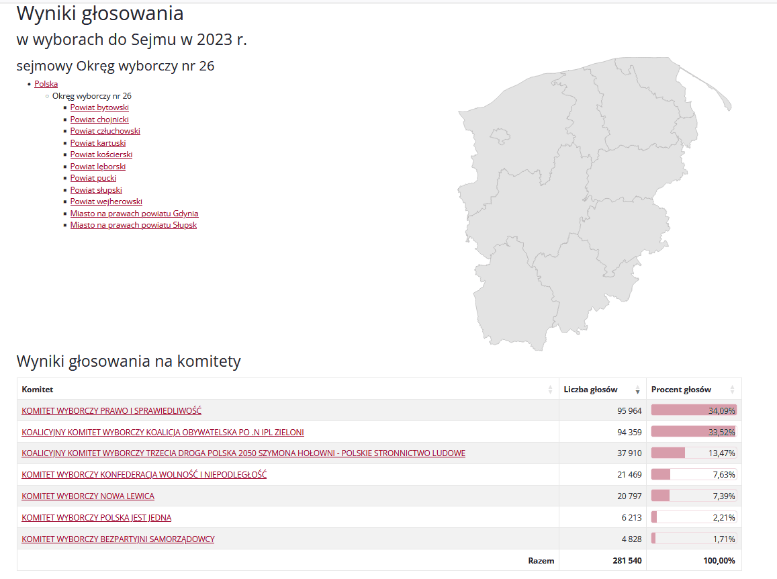
Task: Open Miasto na prawach powiatu Gdynia
Action: [x=134, y=214]
